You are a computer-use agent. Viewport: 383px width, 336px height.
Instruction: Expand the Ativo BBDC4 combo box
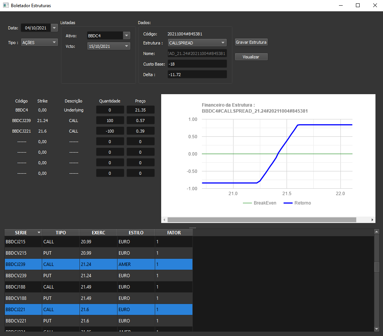127,36
